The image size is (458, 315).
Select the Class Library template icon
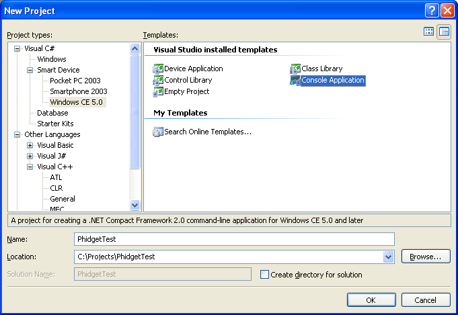pos(295,69)
